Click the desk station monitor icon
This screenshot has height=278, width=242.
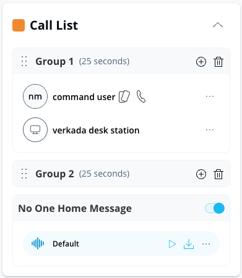coord(35,130)
